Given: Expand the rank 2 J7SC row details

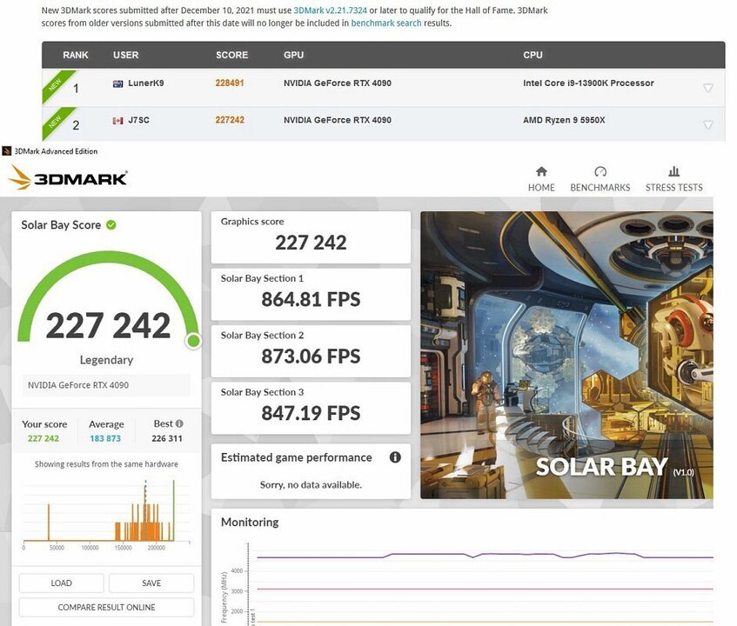Looking at the screenshot, I should tap(707, 124).
